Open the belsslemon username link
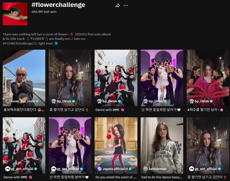 click(158, 169)
